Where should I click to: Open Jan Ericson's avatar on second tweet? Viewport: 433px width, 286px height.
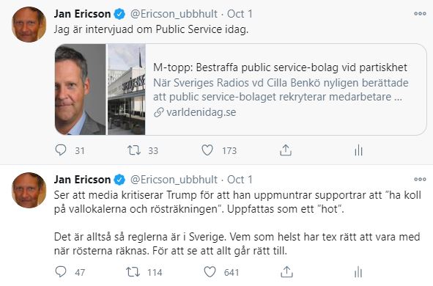click(x=29, y=190)
